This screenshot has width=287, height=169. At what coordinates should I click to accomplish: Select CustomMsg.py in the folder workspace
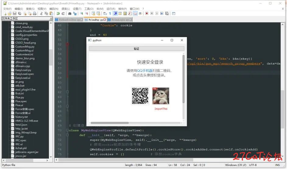click(x=25, y=47)
